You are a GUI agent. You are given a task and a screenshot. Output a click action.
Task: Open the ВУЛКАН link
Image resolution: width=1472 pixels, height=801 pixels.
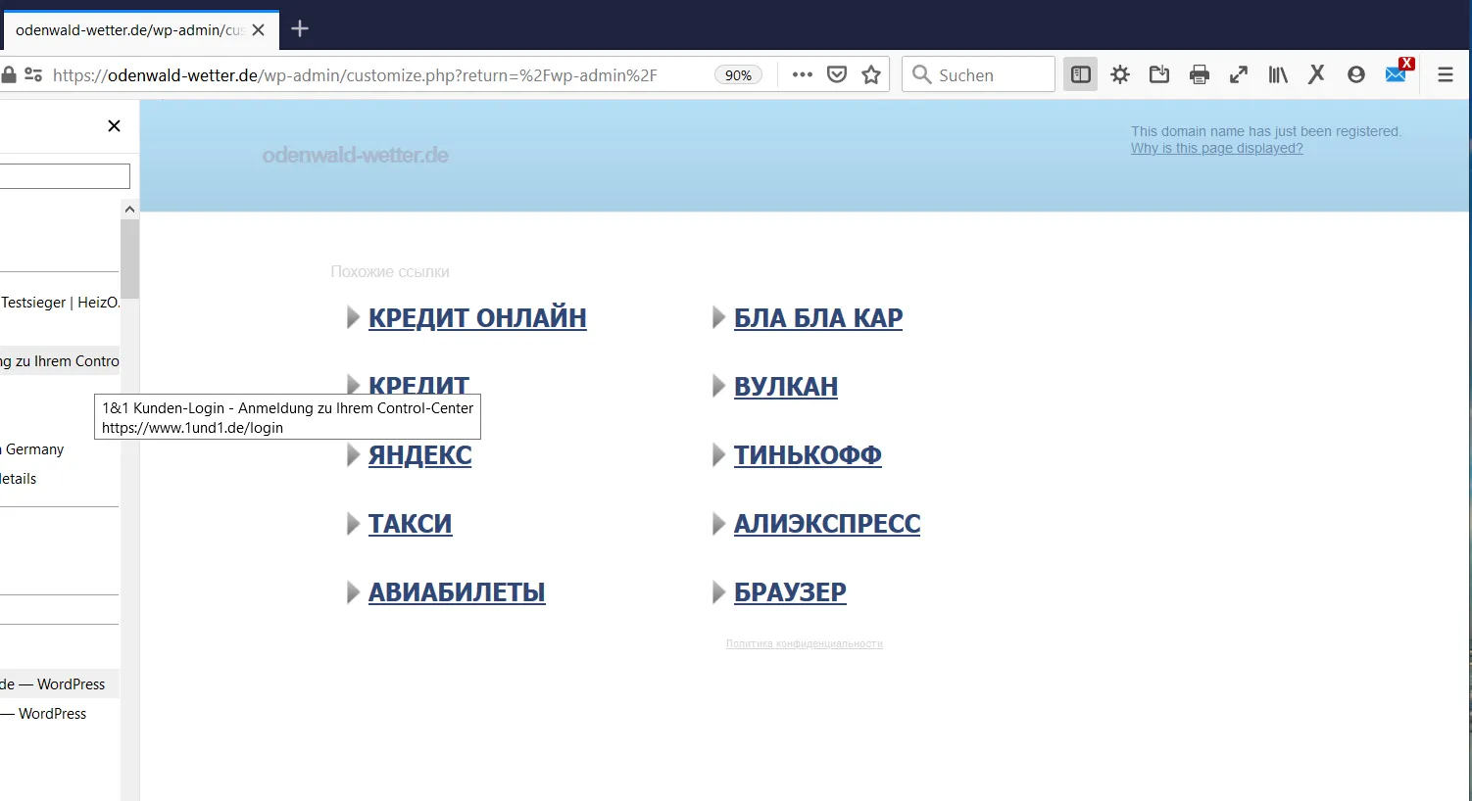pyautogui.click(x=786, y=387)
